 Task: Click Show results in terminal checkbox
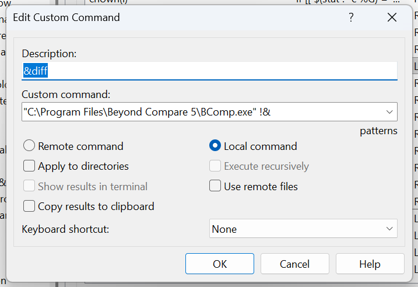point(30,187)
